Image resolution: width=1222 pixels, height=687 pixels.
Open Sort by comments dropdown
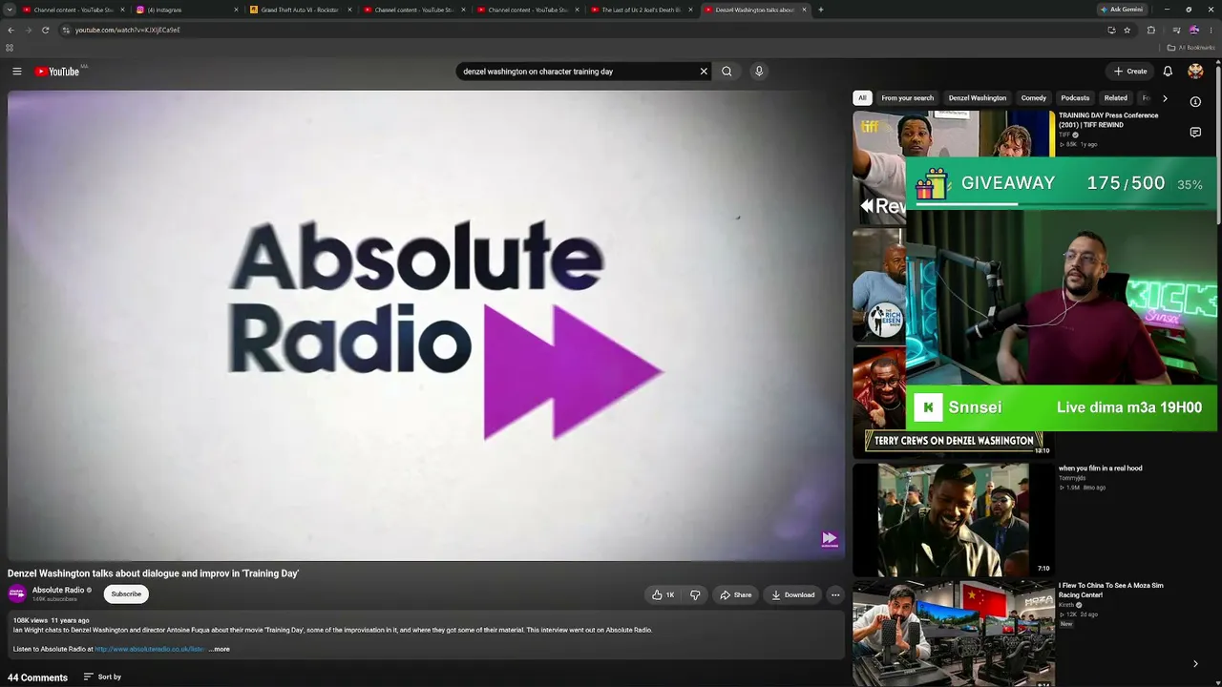102,677
